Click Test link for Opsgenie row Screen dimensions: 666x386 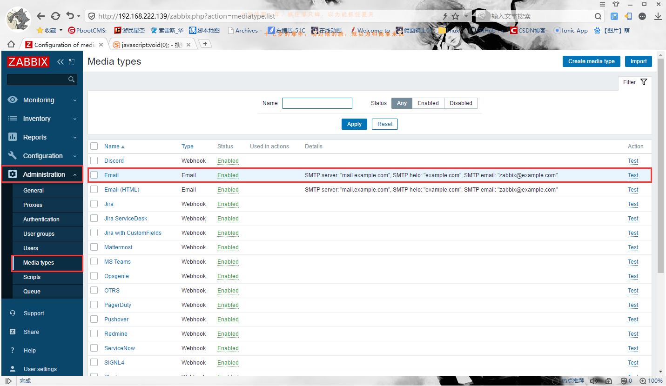coord(633,276)
